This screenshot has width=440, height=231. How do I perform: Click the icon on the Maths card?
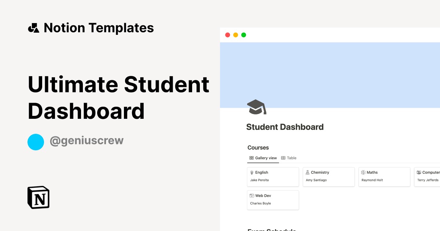[363, 172]
